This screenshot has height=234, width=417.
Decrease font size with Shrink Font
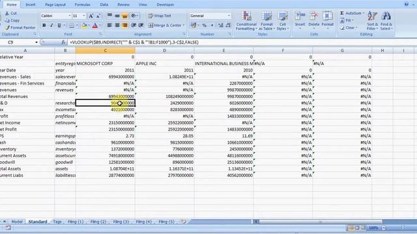pos(98,16)
